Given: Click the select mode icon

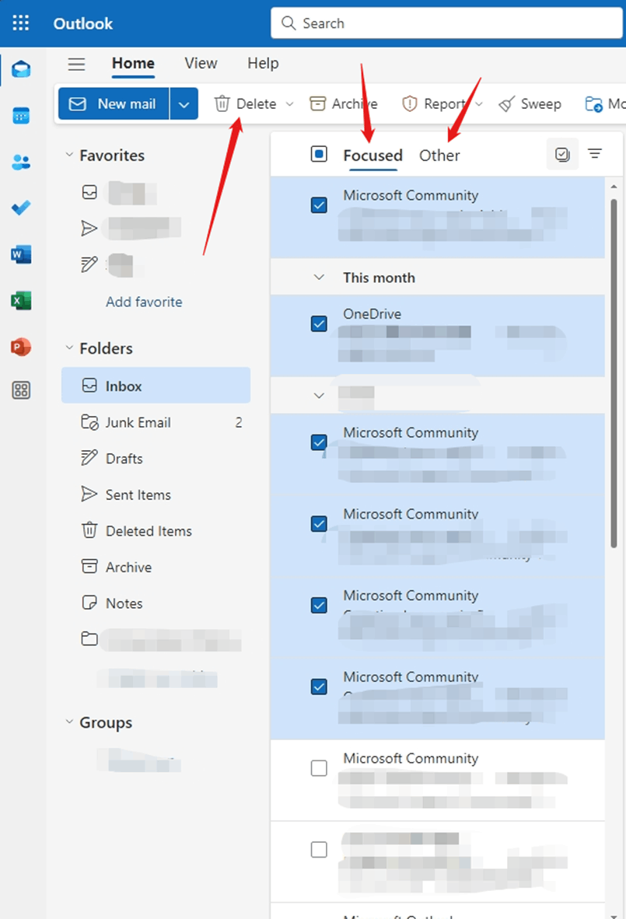Looking at the screenshot, I should click(x=562, y=154).
